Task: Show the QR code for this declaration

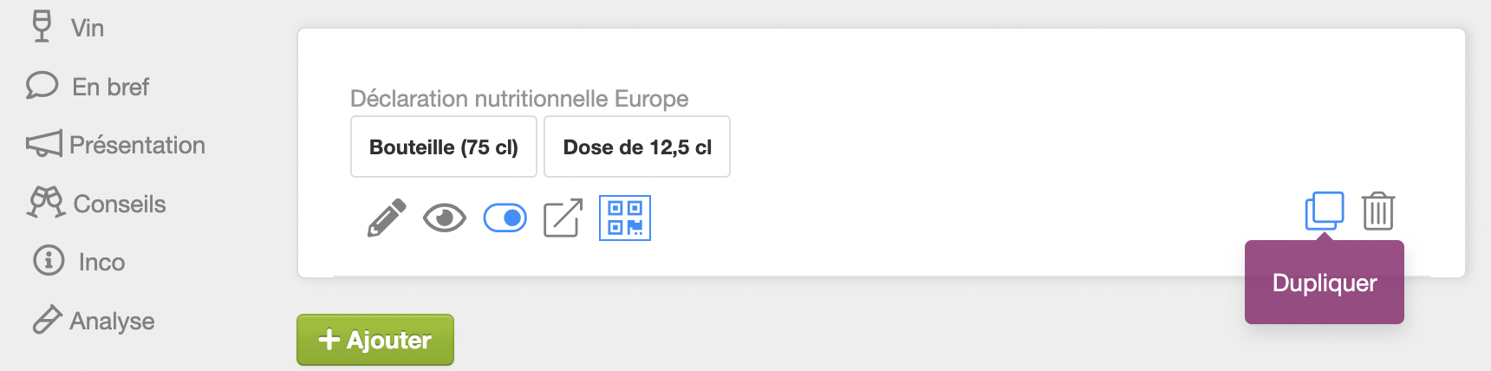Action: 625,218
